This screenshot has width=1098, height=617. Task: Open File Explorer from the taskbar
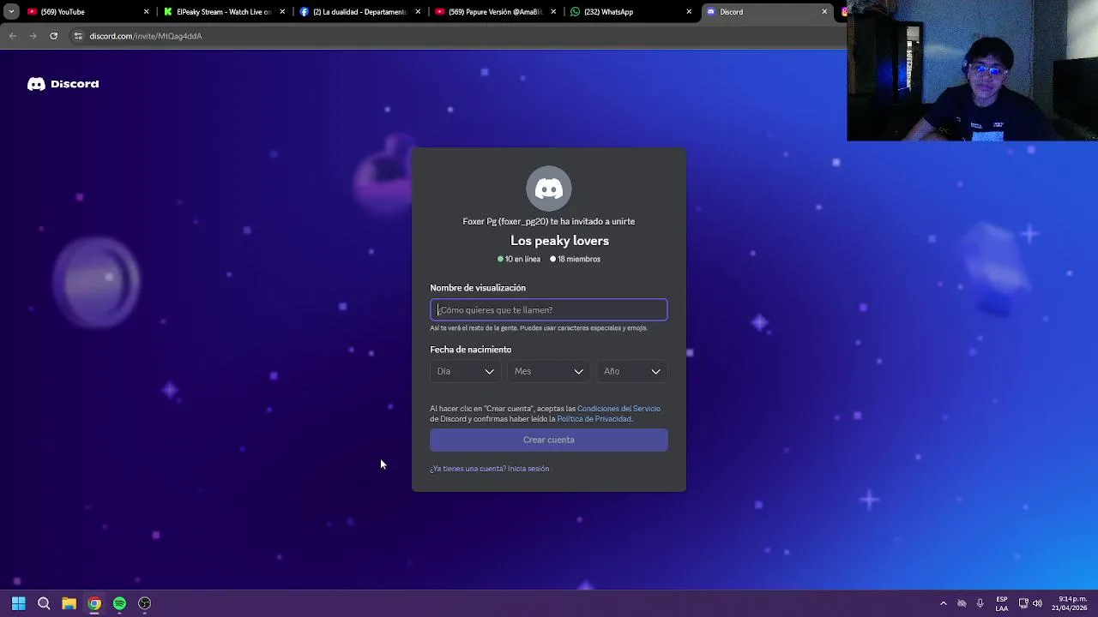[x=69, y=603]
